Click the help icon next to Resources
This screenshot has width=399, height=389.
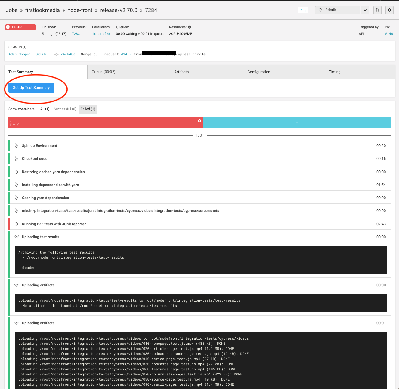tap(189, 27)
